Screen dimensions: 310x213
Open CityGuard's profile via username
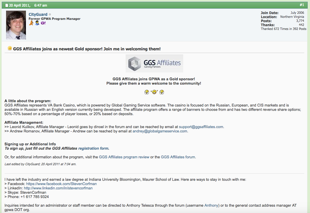click(38, 14)
